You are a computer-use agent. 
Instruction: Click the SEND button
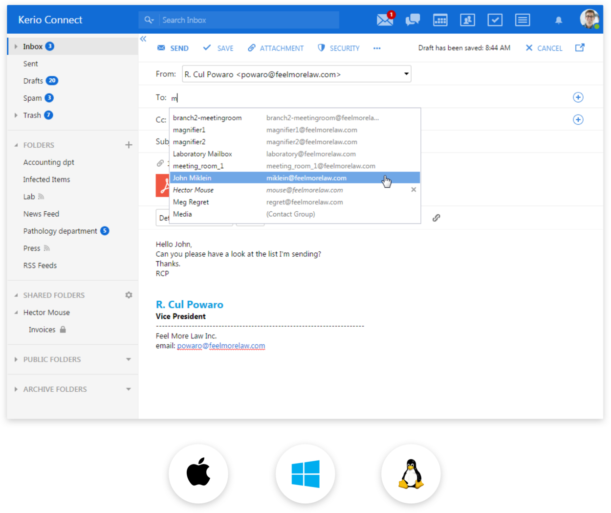(x=173, y=48)
